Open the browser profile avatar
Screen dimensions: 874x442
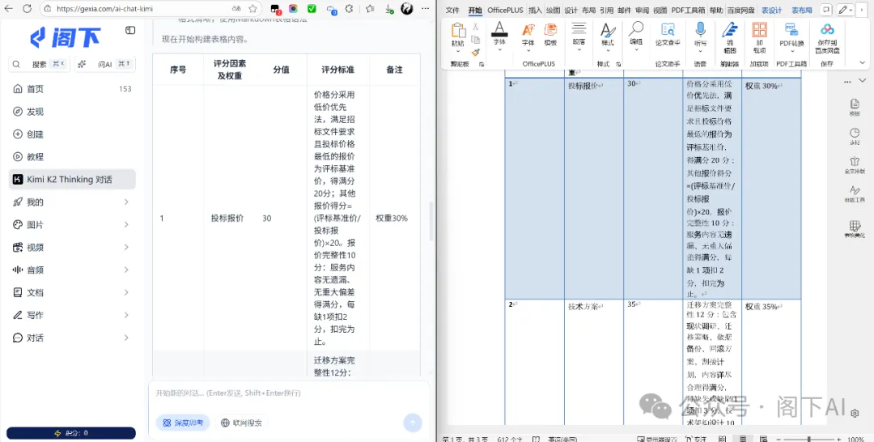click(407, 9)
